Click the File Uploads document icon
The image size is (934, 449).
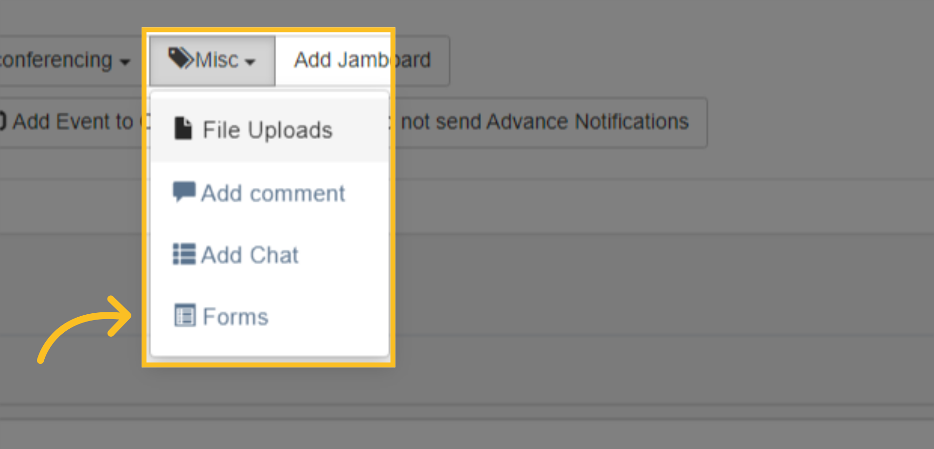[x=183, y=128]
